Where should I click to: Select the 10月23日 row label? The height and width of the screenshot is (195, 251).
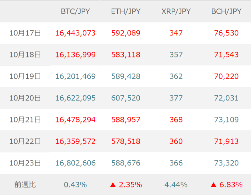pyautogui.click(x=25, y=163)
